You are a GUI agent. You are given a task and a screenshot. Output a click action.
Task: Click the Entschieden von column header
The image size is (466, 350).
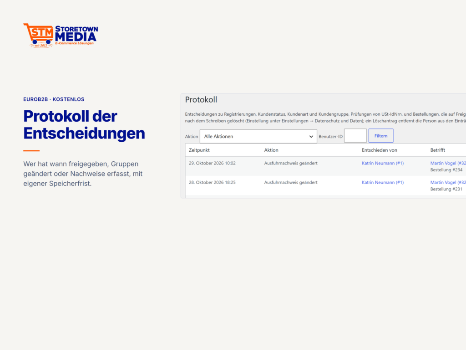379,150
